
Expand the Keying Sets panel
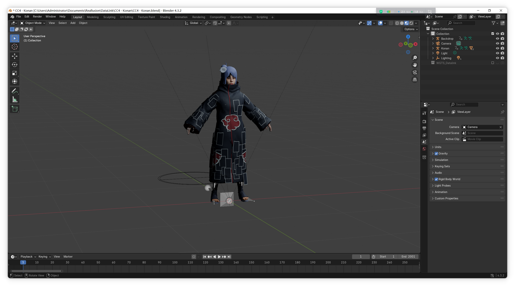pos(467,166)
